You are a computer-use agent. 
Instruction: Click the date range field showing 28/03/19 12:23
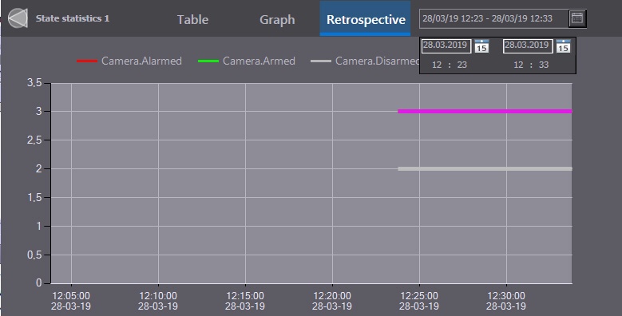[493, 18]
